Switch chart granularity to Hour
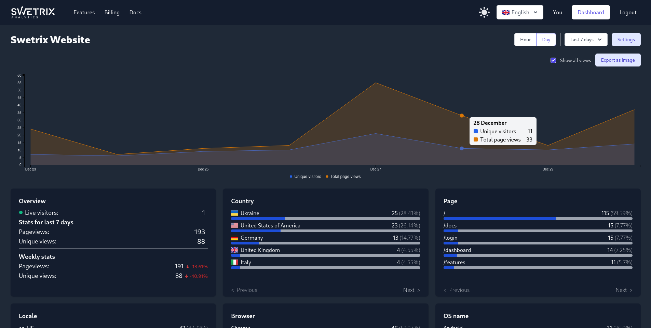Viewport: 651px width, 328px height. [525, 40]
